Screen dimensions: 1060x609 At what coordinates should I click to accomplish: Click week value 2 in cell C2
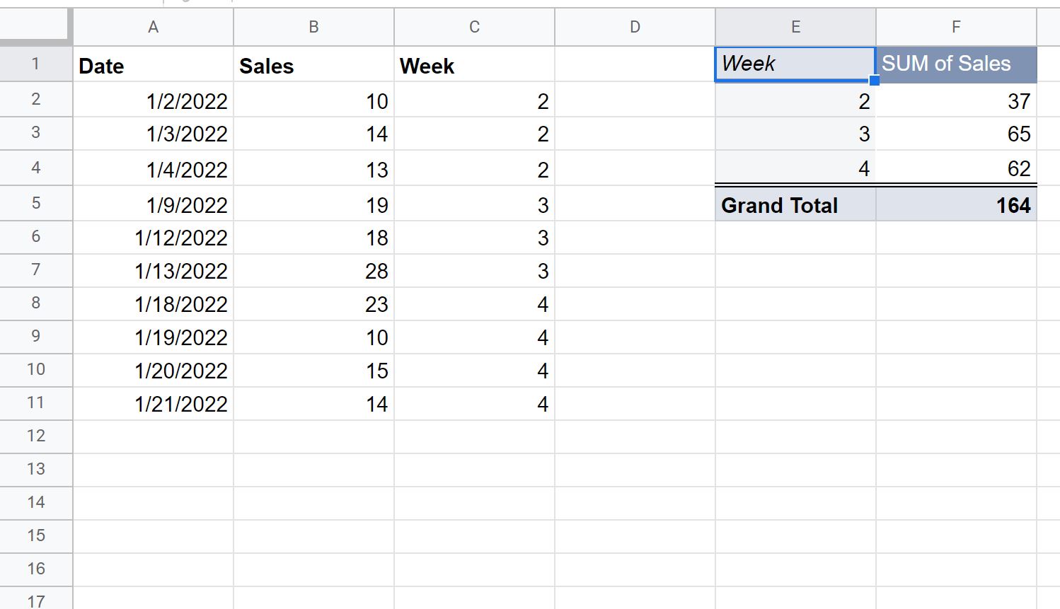[474, 100]
